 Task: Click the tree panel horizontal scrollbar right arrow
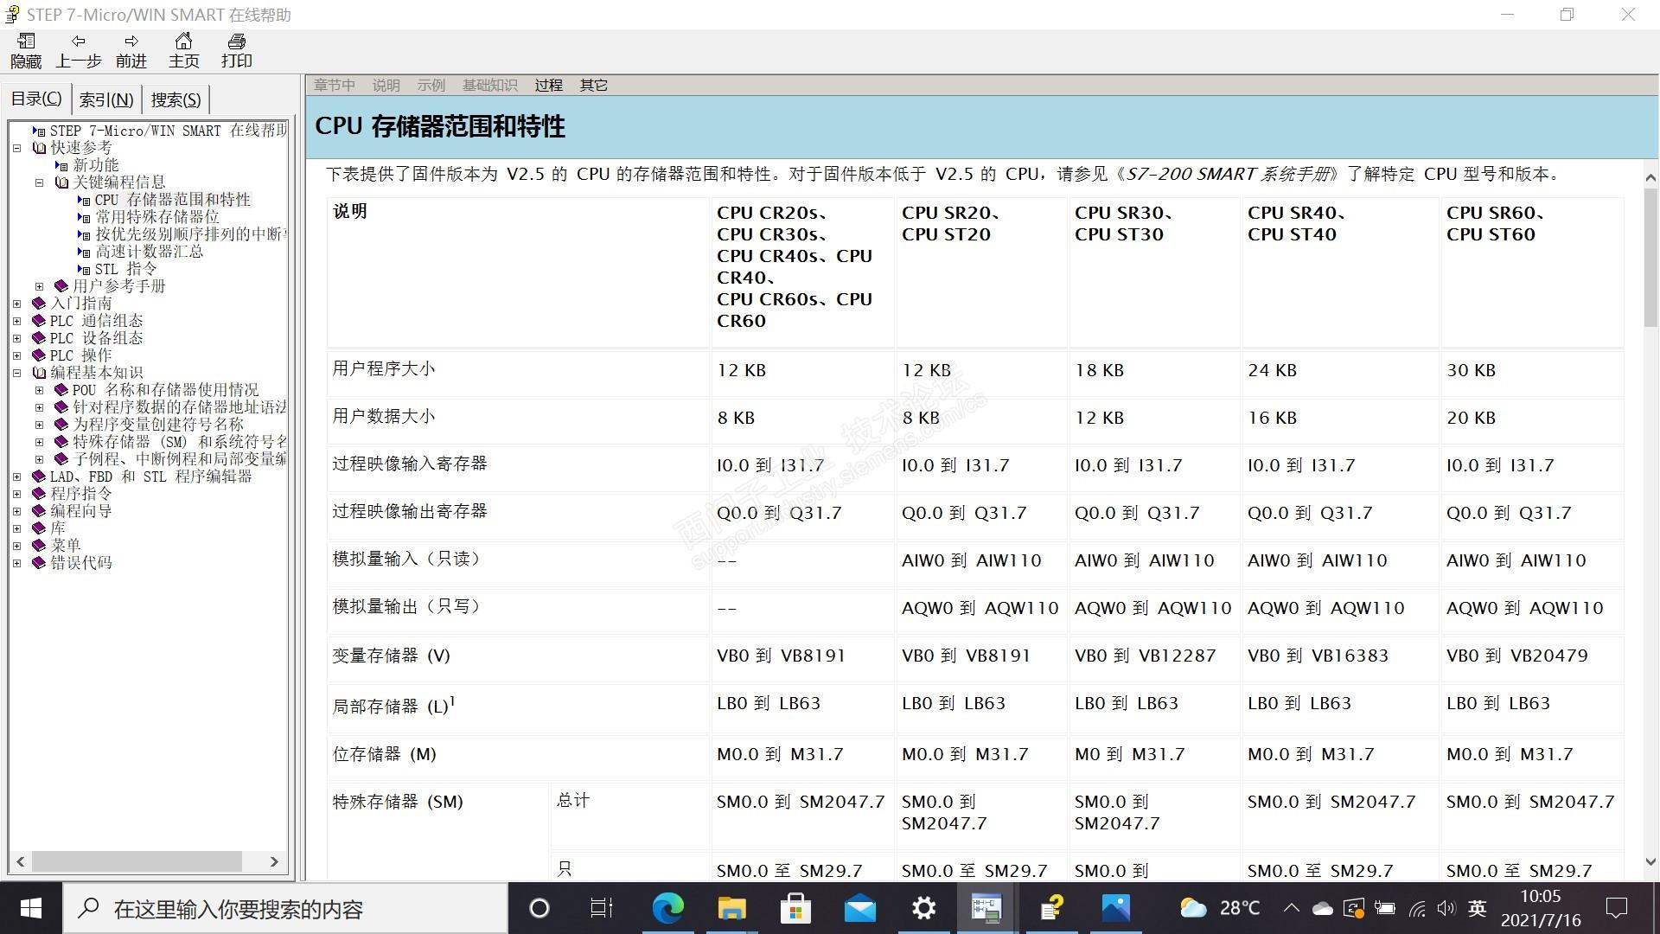[x=274, y=861]
